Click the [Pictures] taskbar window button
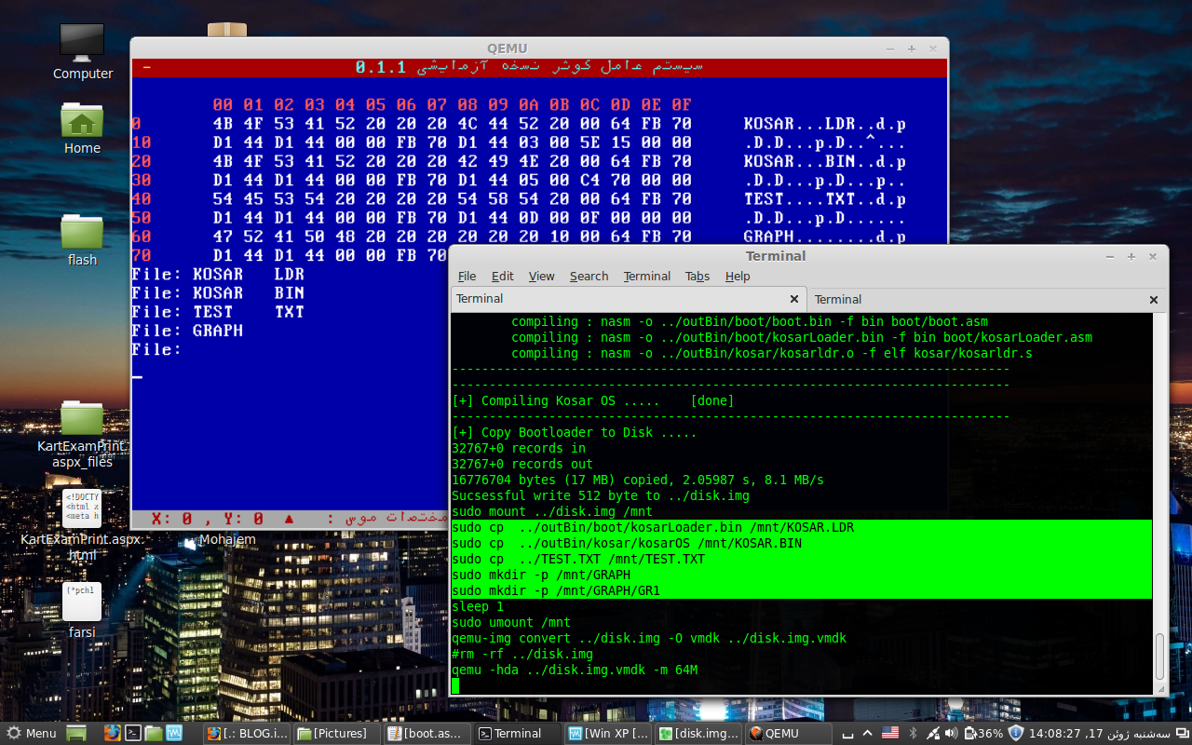1192x745 pixels. click(337, 733)
